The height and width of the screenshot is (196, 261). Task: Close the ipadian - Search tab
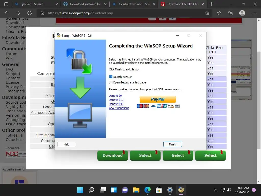57,4
